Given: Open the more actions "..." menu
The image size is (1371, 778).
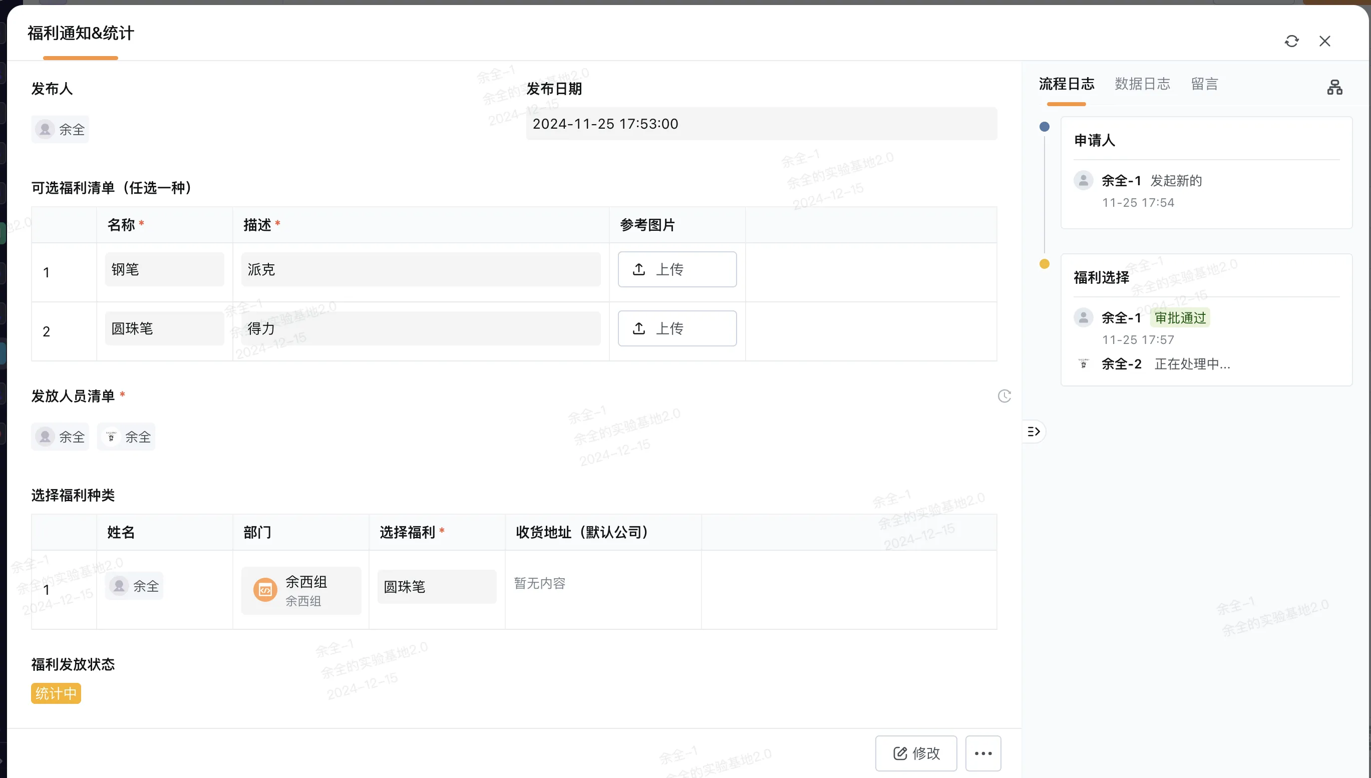Looking at the screenshot, I should coord(983,753).
